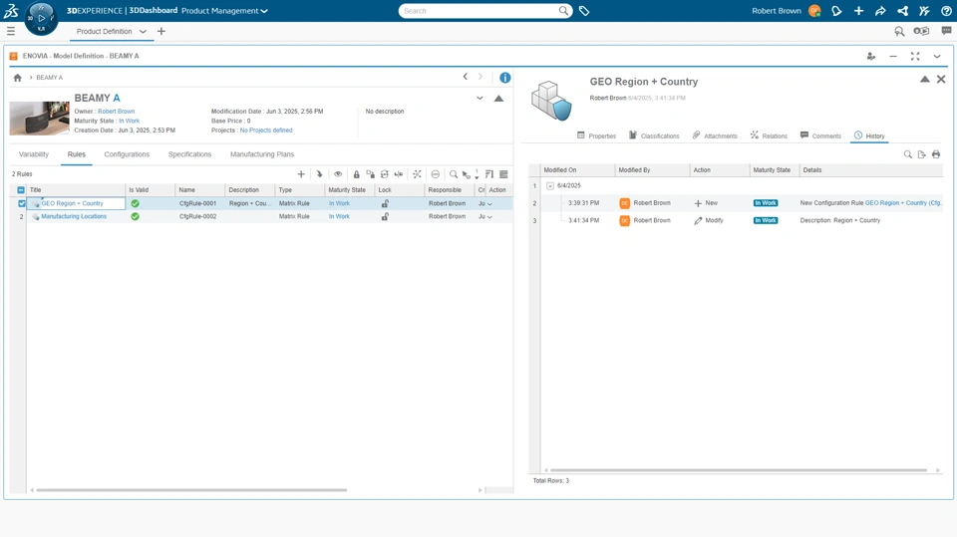Open the Manufacturing Locations rule link

pos(74,216)
